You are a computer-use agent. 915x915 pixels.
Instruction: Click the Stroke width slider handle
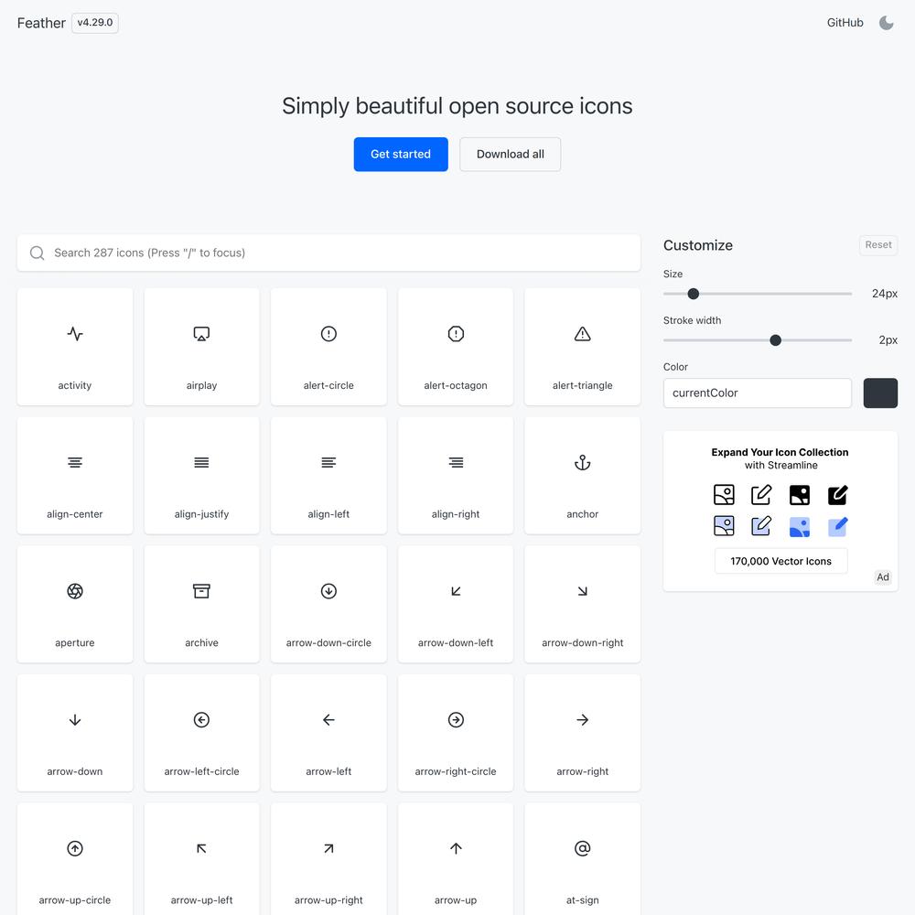tap(775, 340)
